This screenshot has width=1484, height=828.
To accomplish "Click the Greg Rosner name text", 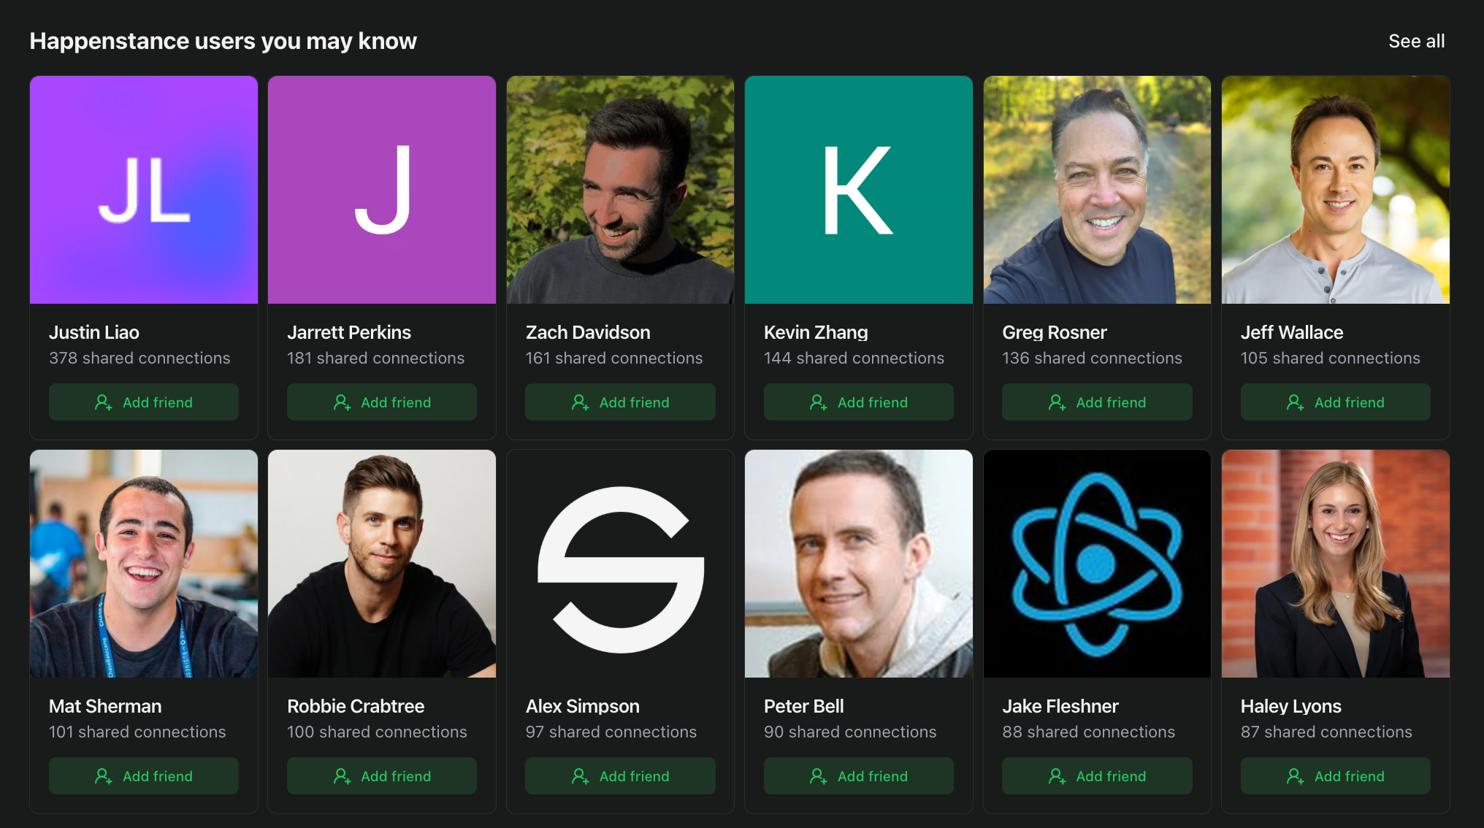I will tap(1055, 332).
